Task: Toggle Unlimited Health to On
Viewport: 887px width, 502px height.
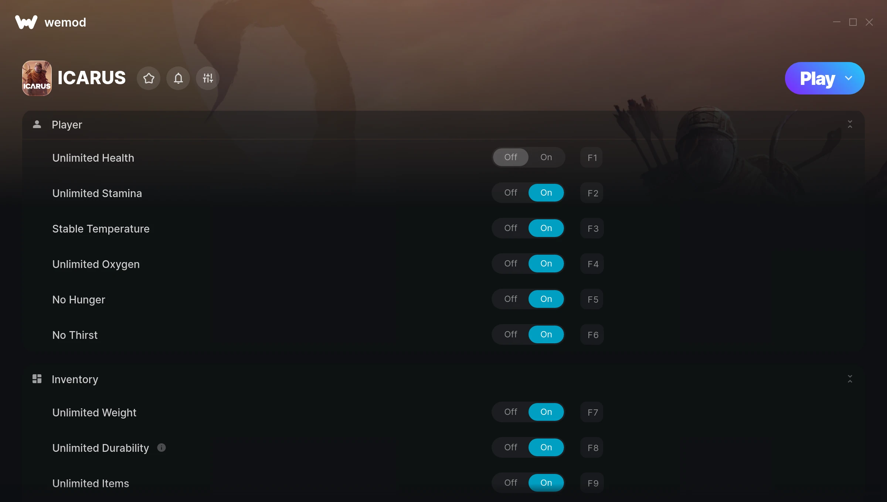Action: [546, 157]
